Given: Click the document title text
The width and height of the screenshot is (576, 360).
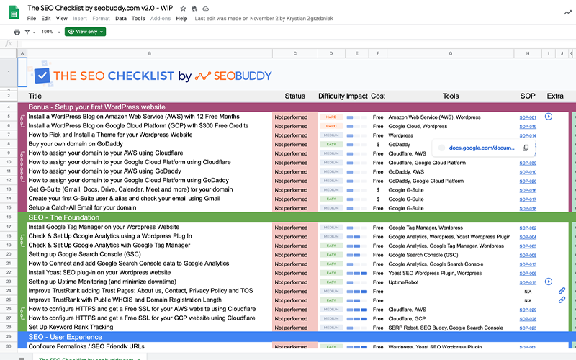Looking at the screenshot, I should click(100, 8).
